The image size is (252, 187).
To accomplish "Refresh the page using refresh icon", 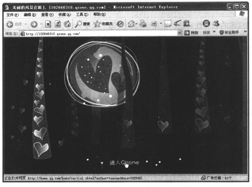I will coord(58,24).
